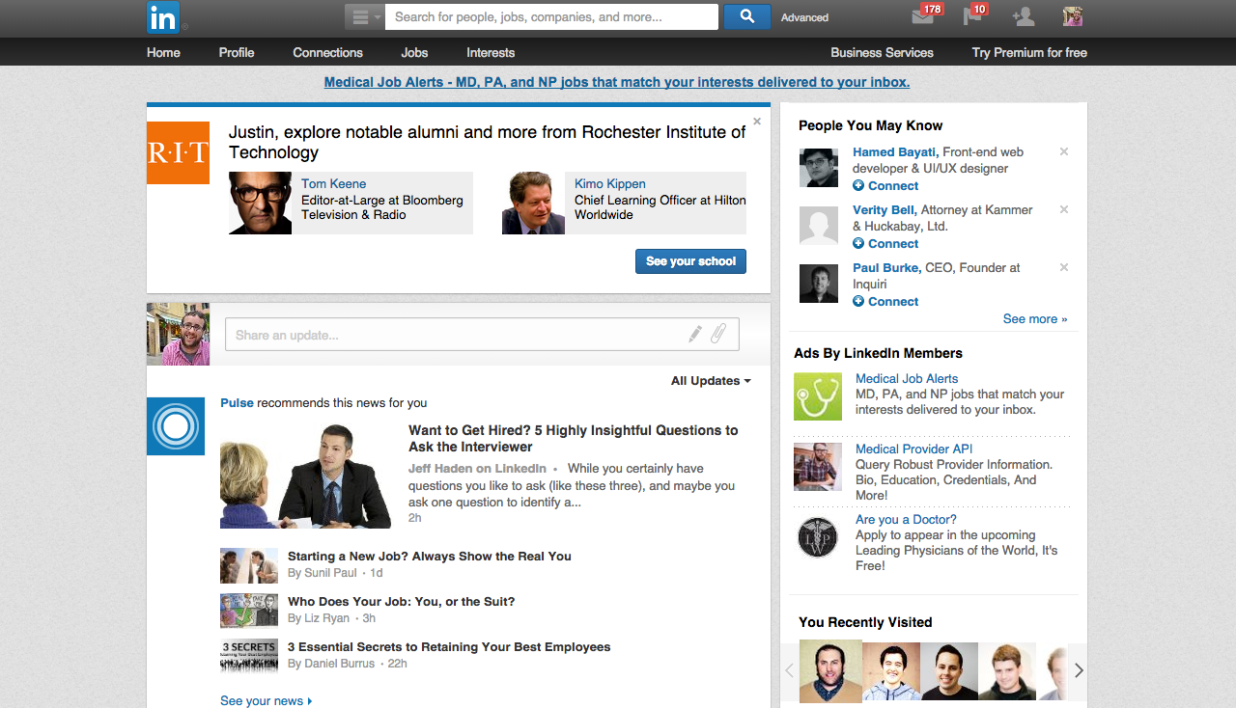Open the Pulse link
Screen dimensions: 1236x708
[x=237, y=402]
